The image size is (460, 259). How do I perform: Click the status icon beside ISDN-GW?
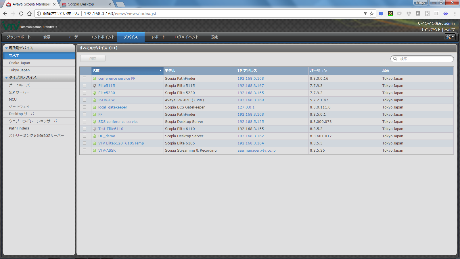point(95,100)
